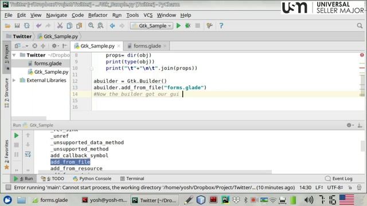Navigate back with the blue left arrow
Image resolution: width=367 pixels, height=206 pixels.
point(112,26)
